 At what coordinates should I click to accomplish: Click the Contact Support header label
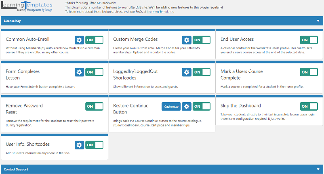pyautogui.click(x=16, y=170)
